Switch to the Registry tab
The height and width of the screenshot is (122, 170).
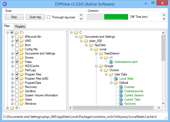click(20, 26)
